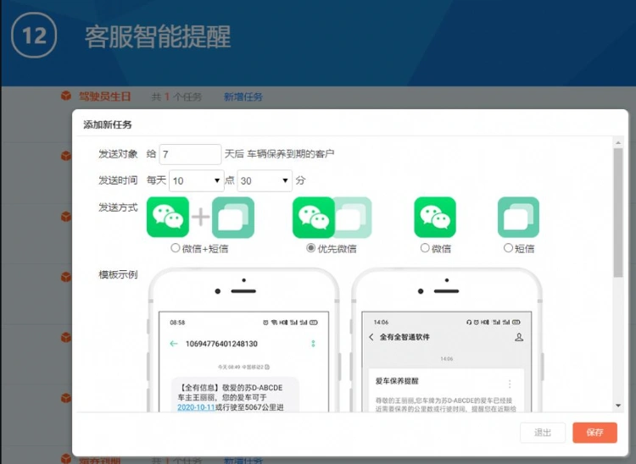Click the back chevron beside 全有全智通软件

[371, 337]
